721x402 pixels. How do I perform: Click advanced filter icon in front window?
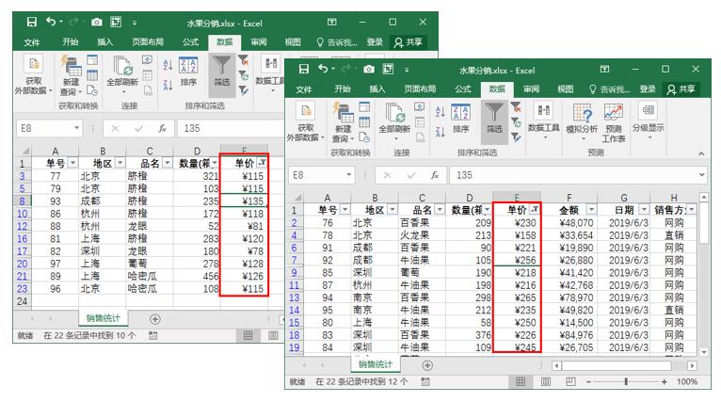click(517, 137)
